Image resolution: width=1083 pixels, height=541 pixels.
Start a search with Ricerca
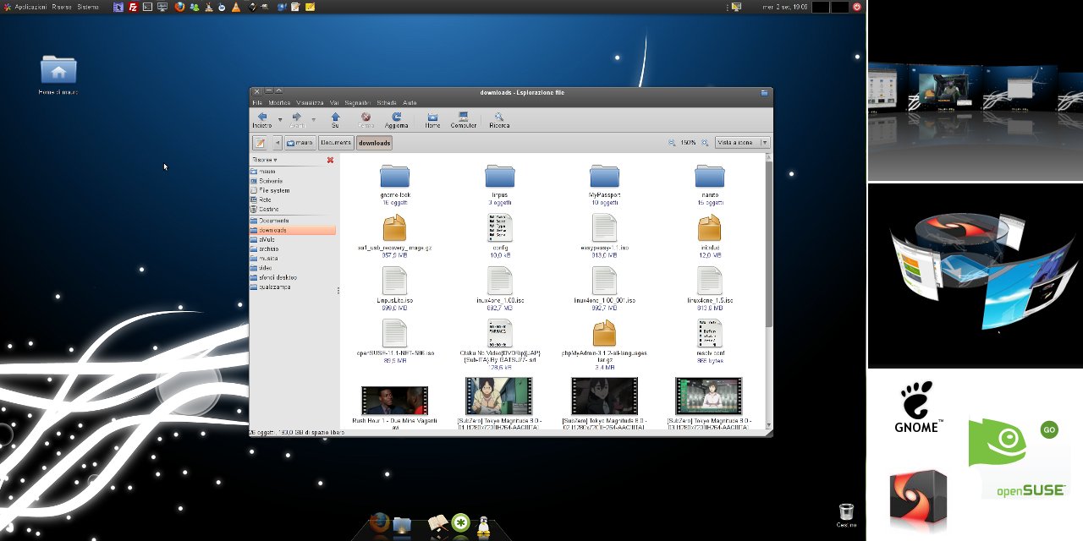click(x=499, y=119)
